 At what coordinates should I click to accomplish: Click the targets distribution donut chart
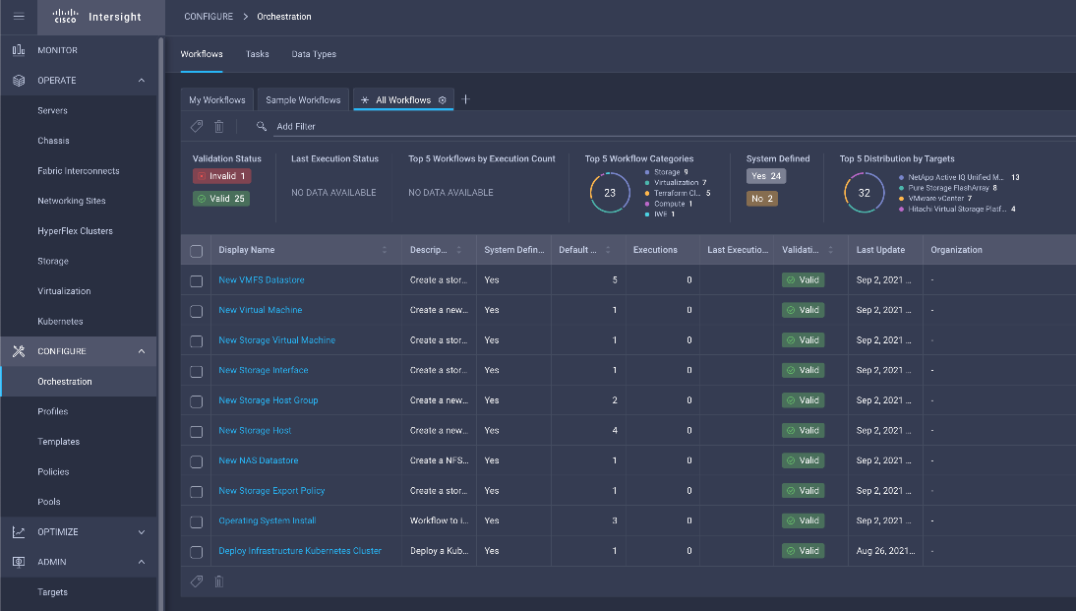864,193
